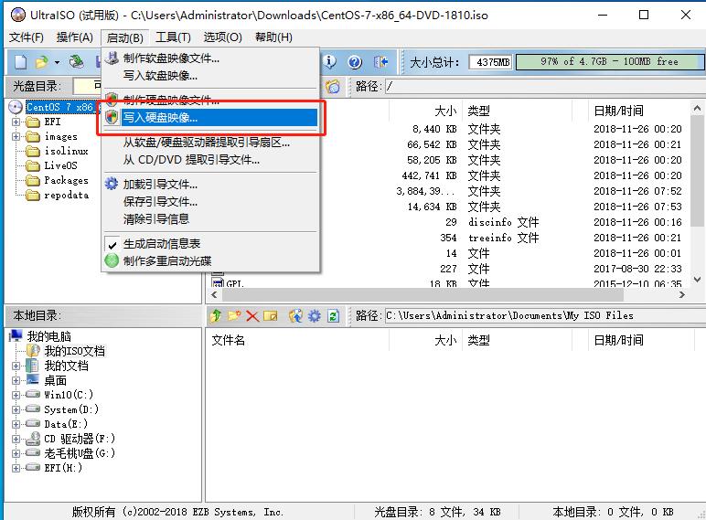This screenshot has height=520, width=706.
Task: Choose 从软盘/硬盘驱动器提取引导扇区... entry
Action: coord(210,143)
